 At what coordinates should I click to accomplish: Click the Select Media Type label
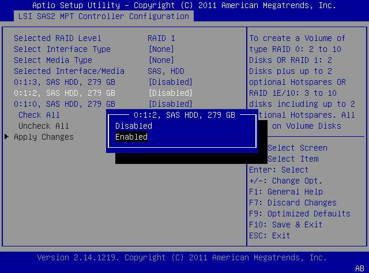[x=53, y=60]
